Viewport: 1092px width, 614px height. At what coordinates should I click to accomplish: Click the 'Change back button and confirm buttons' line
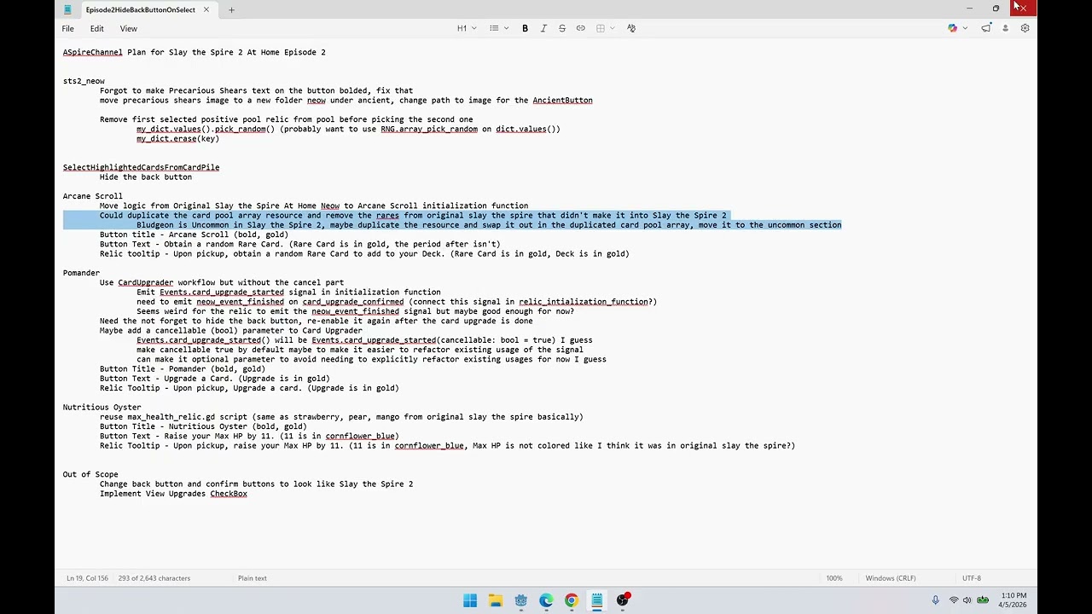[x=256, y=484]
